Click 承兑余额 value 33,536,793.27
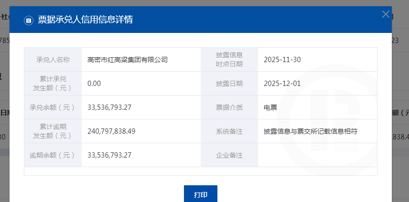 pos(109,107)
